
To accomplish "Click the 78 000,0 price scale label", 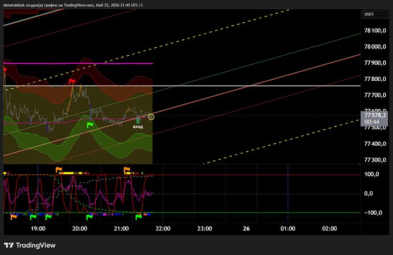I will 375,47.
